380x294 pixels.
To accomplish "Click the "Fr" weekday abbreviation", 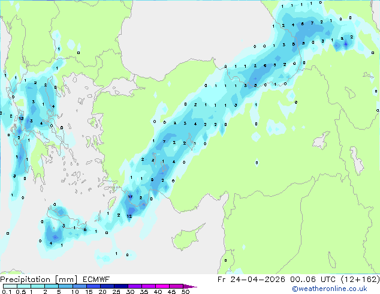I will [x=222, y=280].
